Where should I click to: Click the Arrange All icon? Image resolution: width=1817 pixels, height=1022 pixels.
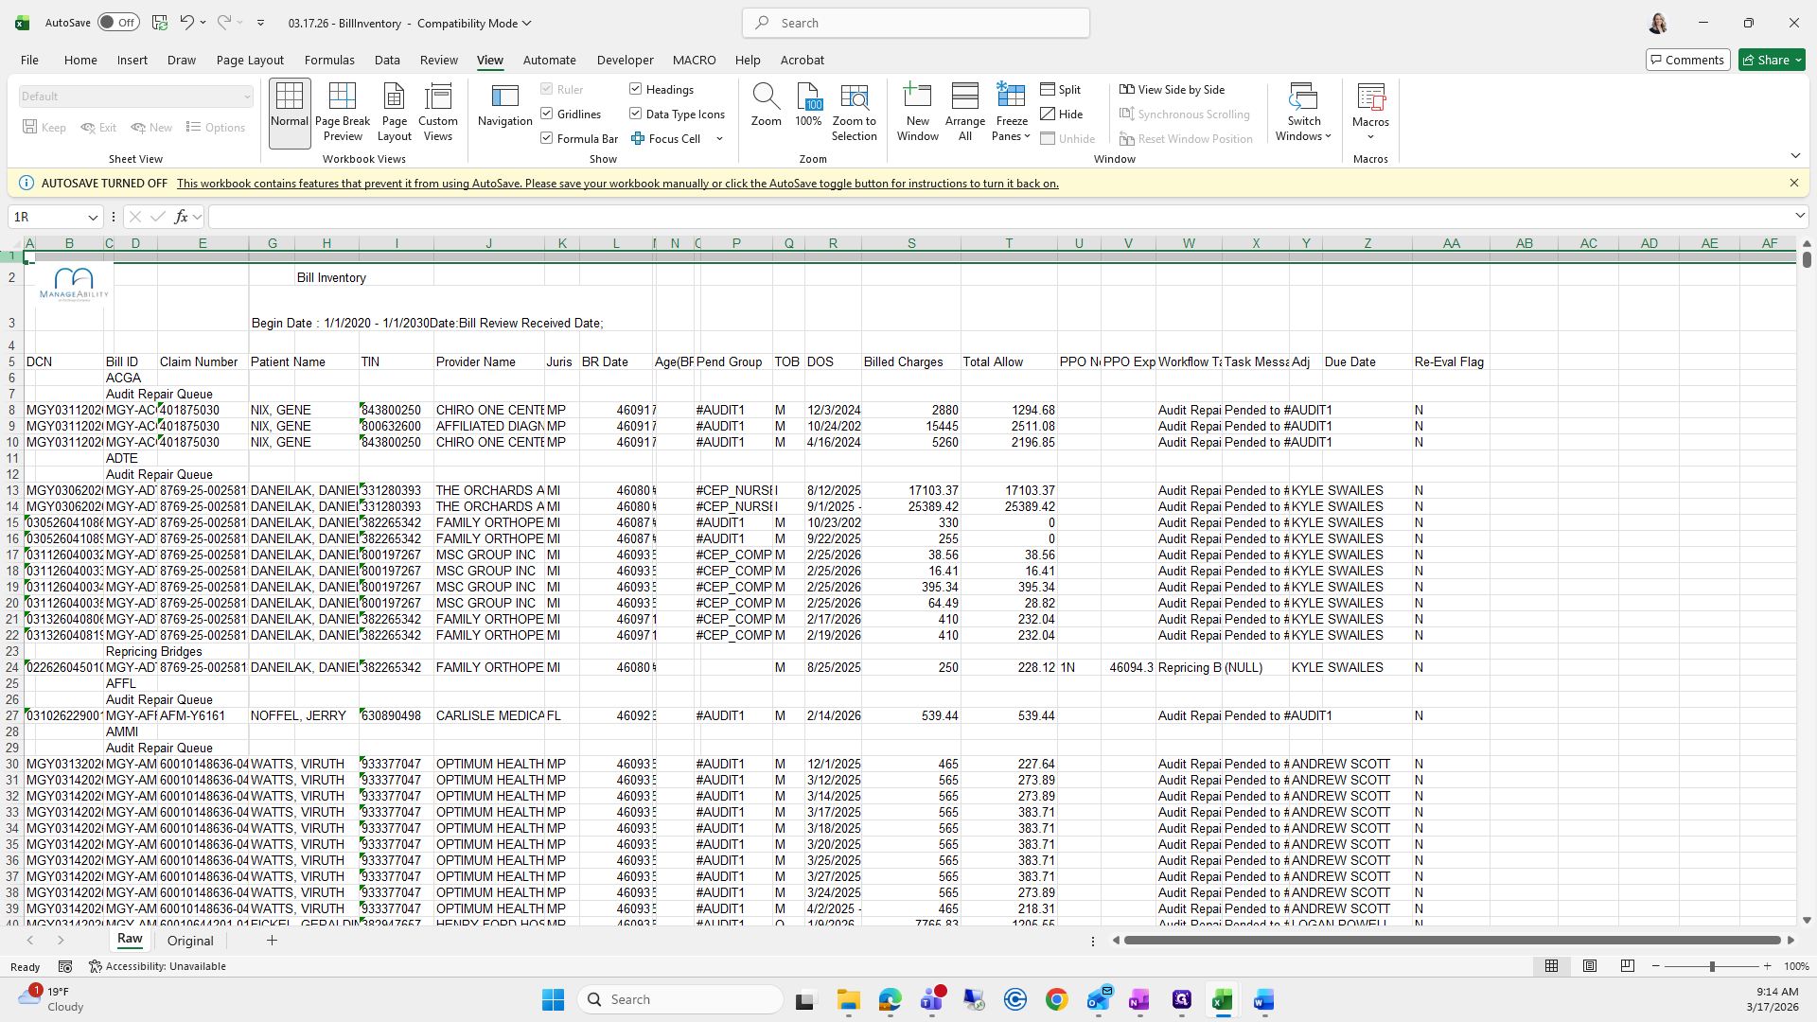point(964,98)
